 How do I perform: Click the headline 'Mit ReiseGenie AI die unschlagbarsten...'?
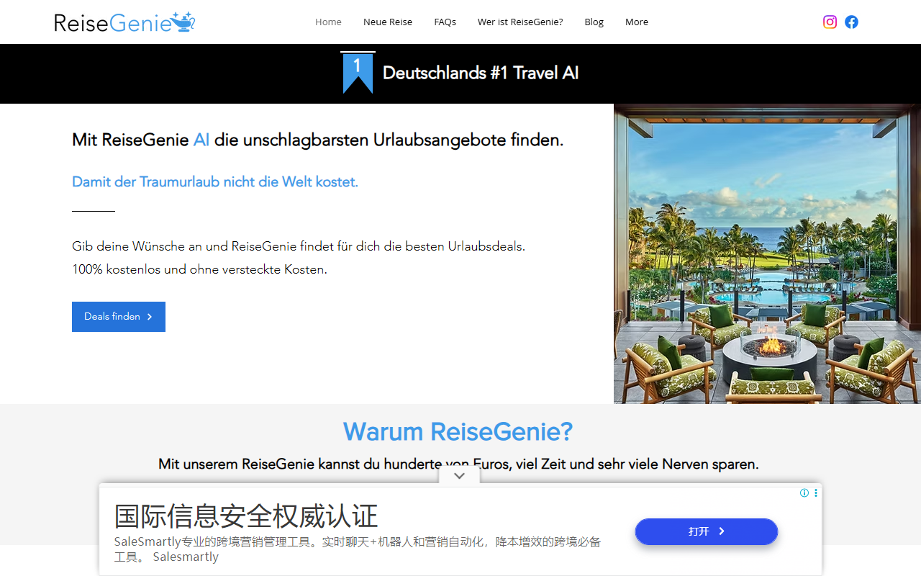pos(317,140)
